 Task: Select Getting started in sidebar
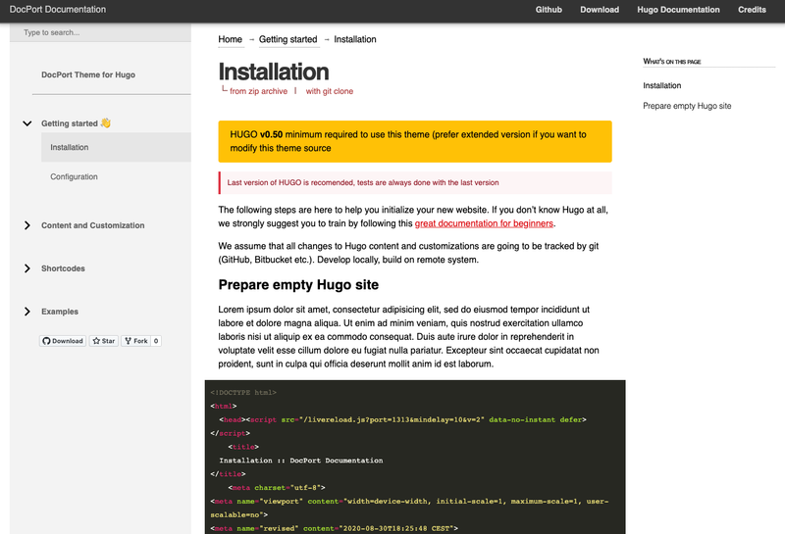point(70,123)
